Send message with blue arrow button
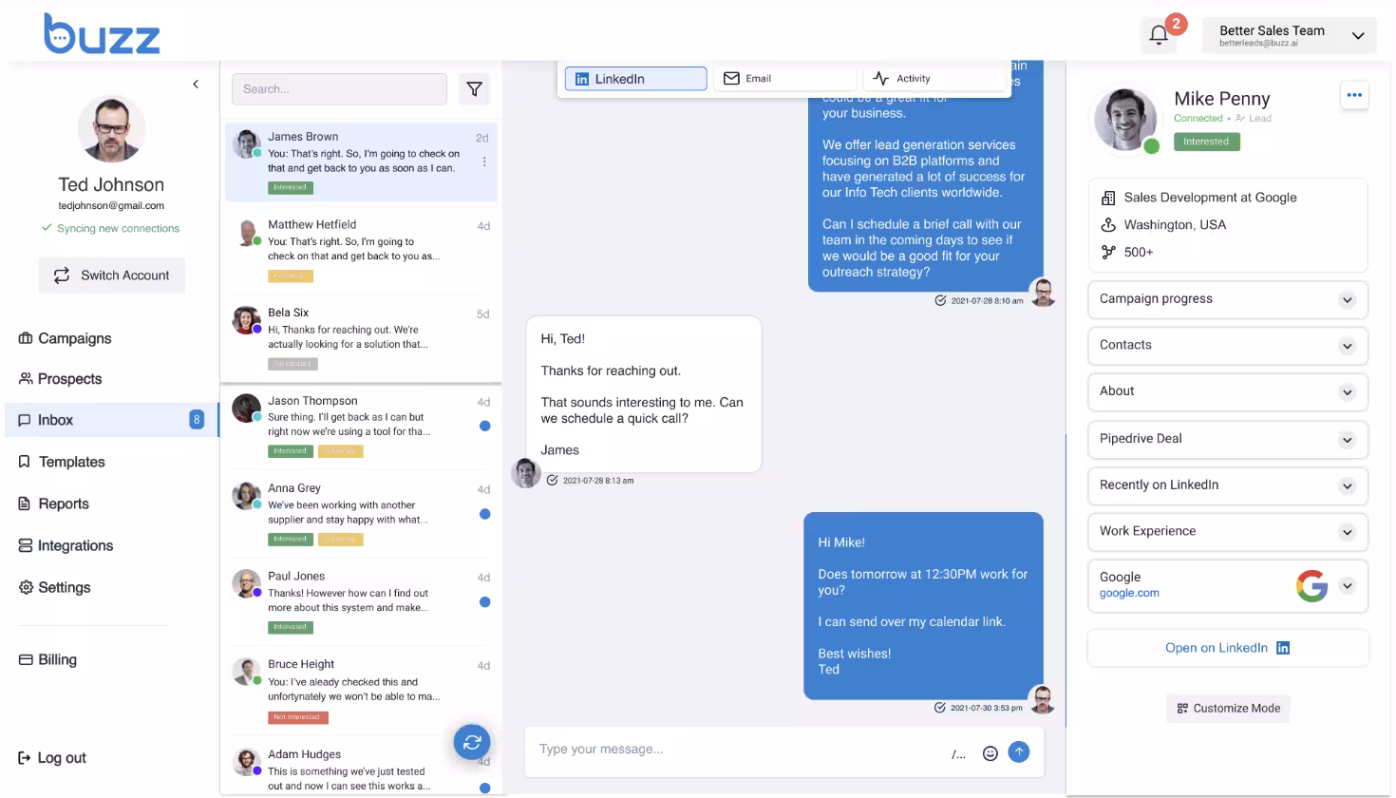 pyautogui.click(x=1019, y=751)
